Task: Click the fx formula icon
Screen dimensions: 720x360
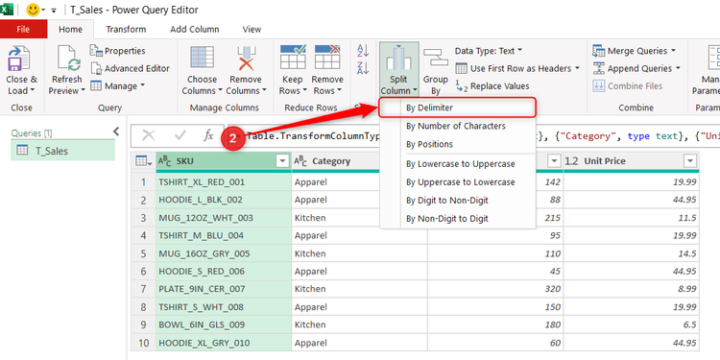Action: (x=208, y=135)
